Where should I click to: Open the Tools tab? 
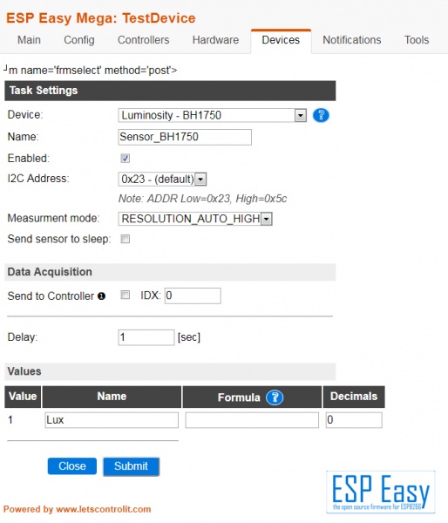417,40
